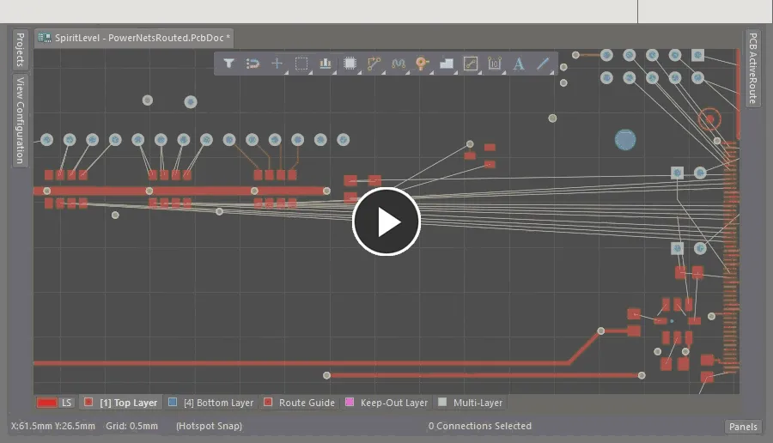Click the (Hotspot Snap) status text
This screenshot has width=773, height=443.
point(209,426)
